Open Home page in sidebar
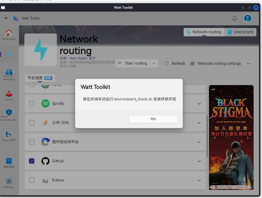Image resolution: width=262 pixels, height=198 pixels. click(x=9, y=35)
